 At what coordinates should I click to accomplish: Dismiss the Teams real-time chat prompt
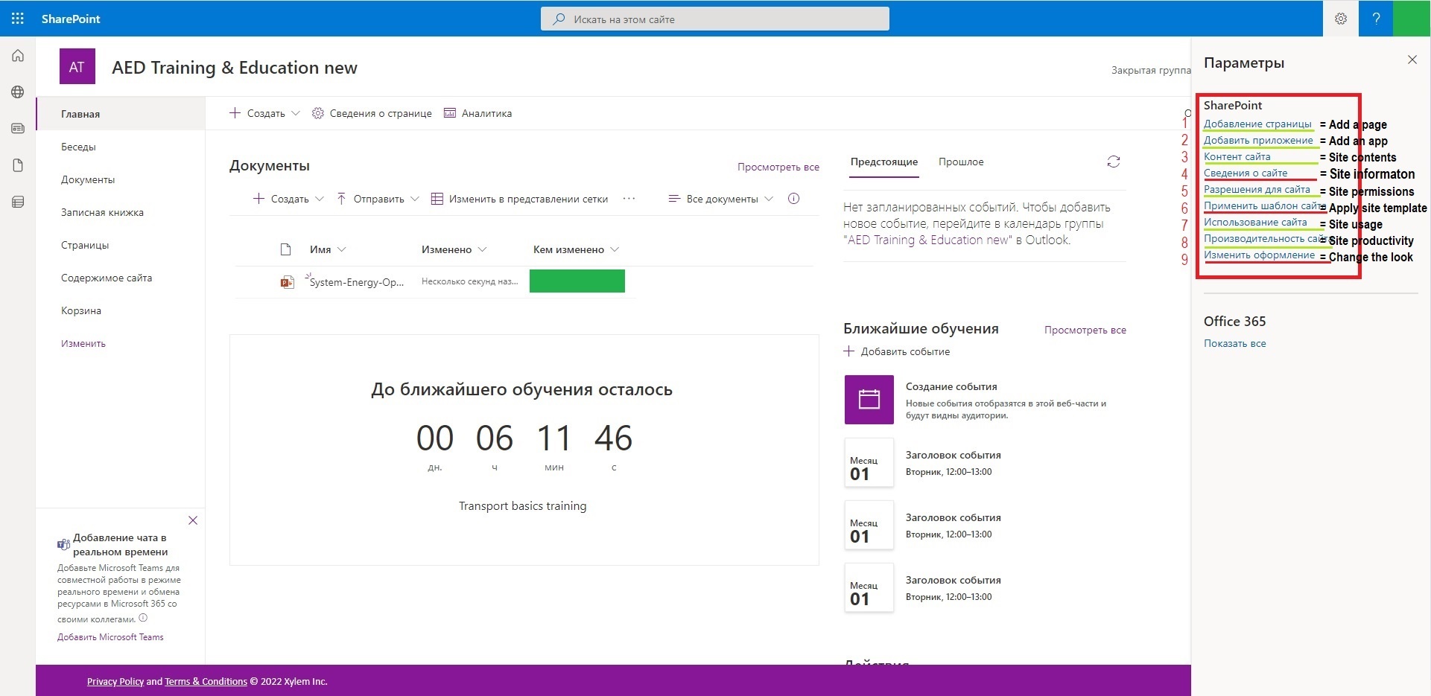pos(193,520)
